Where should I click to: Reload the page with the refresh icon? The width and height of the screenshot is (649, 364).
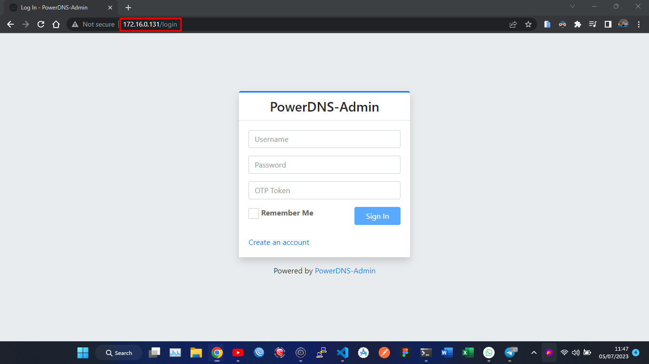pos(41,24)
